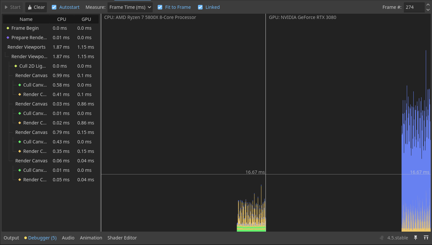Expand the bottom panel with the double-arrow icon
Viewport: 432px width, 245px height.
point(426,238)
